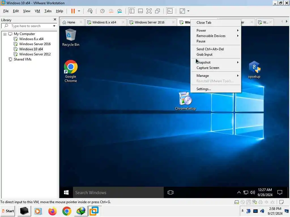The width and height of the screenshot is (290, 217).
Task: Click the opsetup desktop icon
Action: point(254,70)
